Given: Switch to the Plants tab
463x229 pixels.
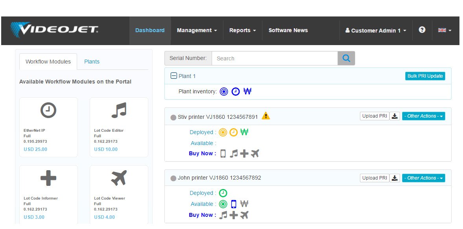Looking at the screenshot, I should (x=92, y=62).
